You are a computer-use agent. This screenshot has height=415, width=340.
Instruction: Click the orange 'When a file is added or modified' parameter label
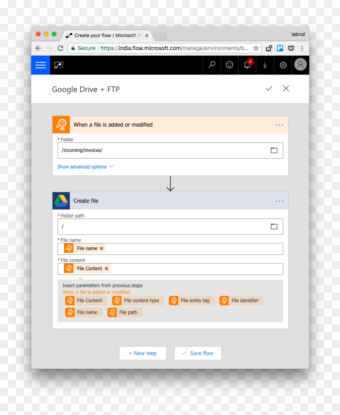pos(96,292)
